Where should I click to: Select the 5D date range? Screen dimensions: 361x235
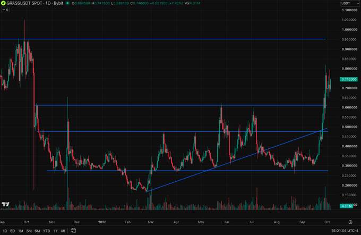tap(12, 231)
